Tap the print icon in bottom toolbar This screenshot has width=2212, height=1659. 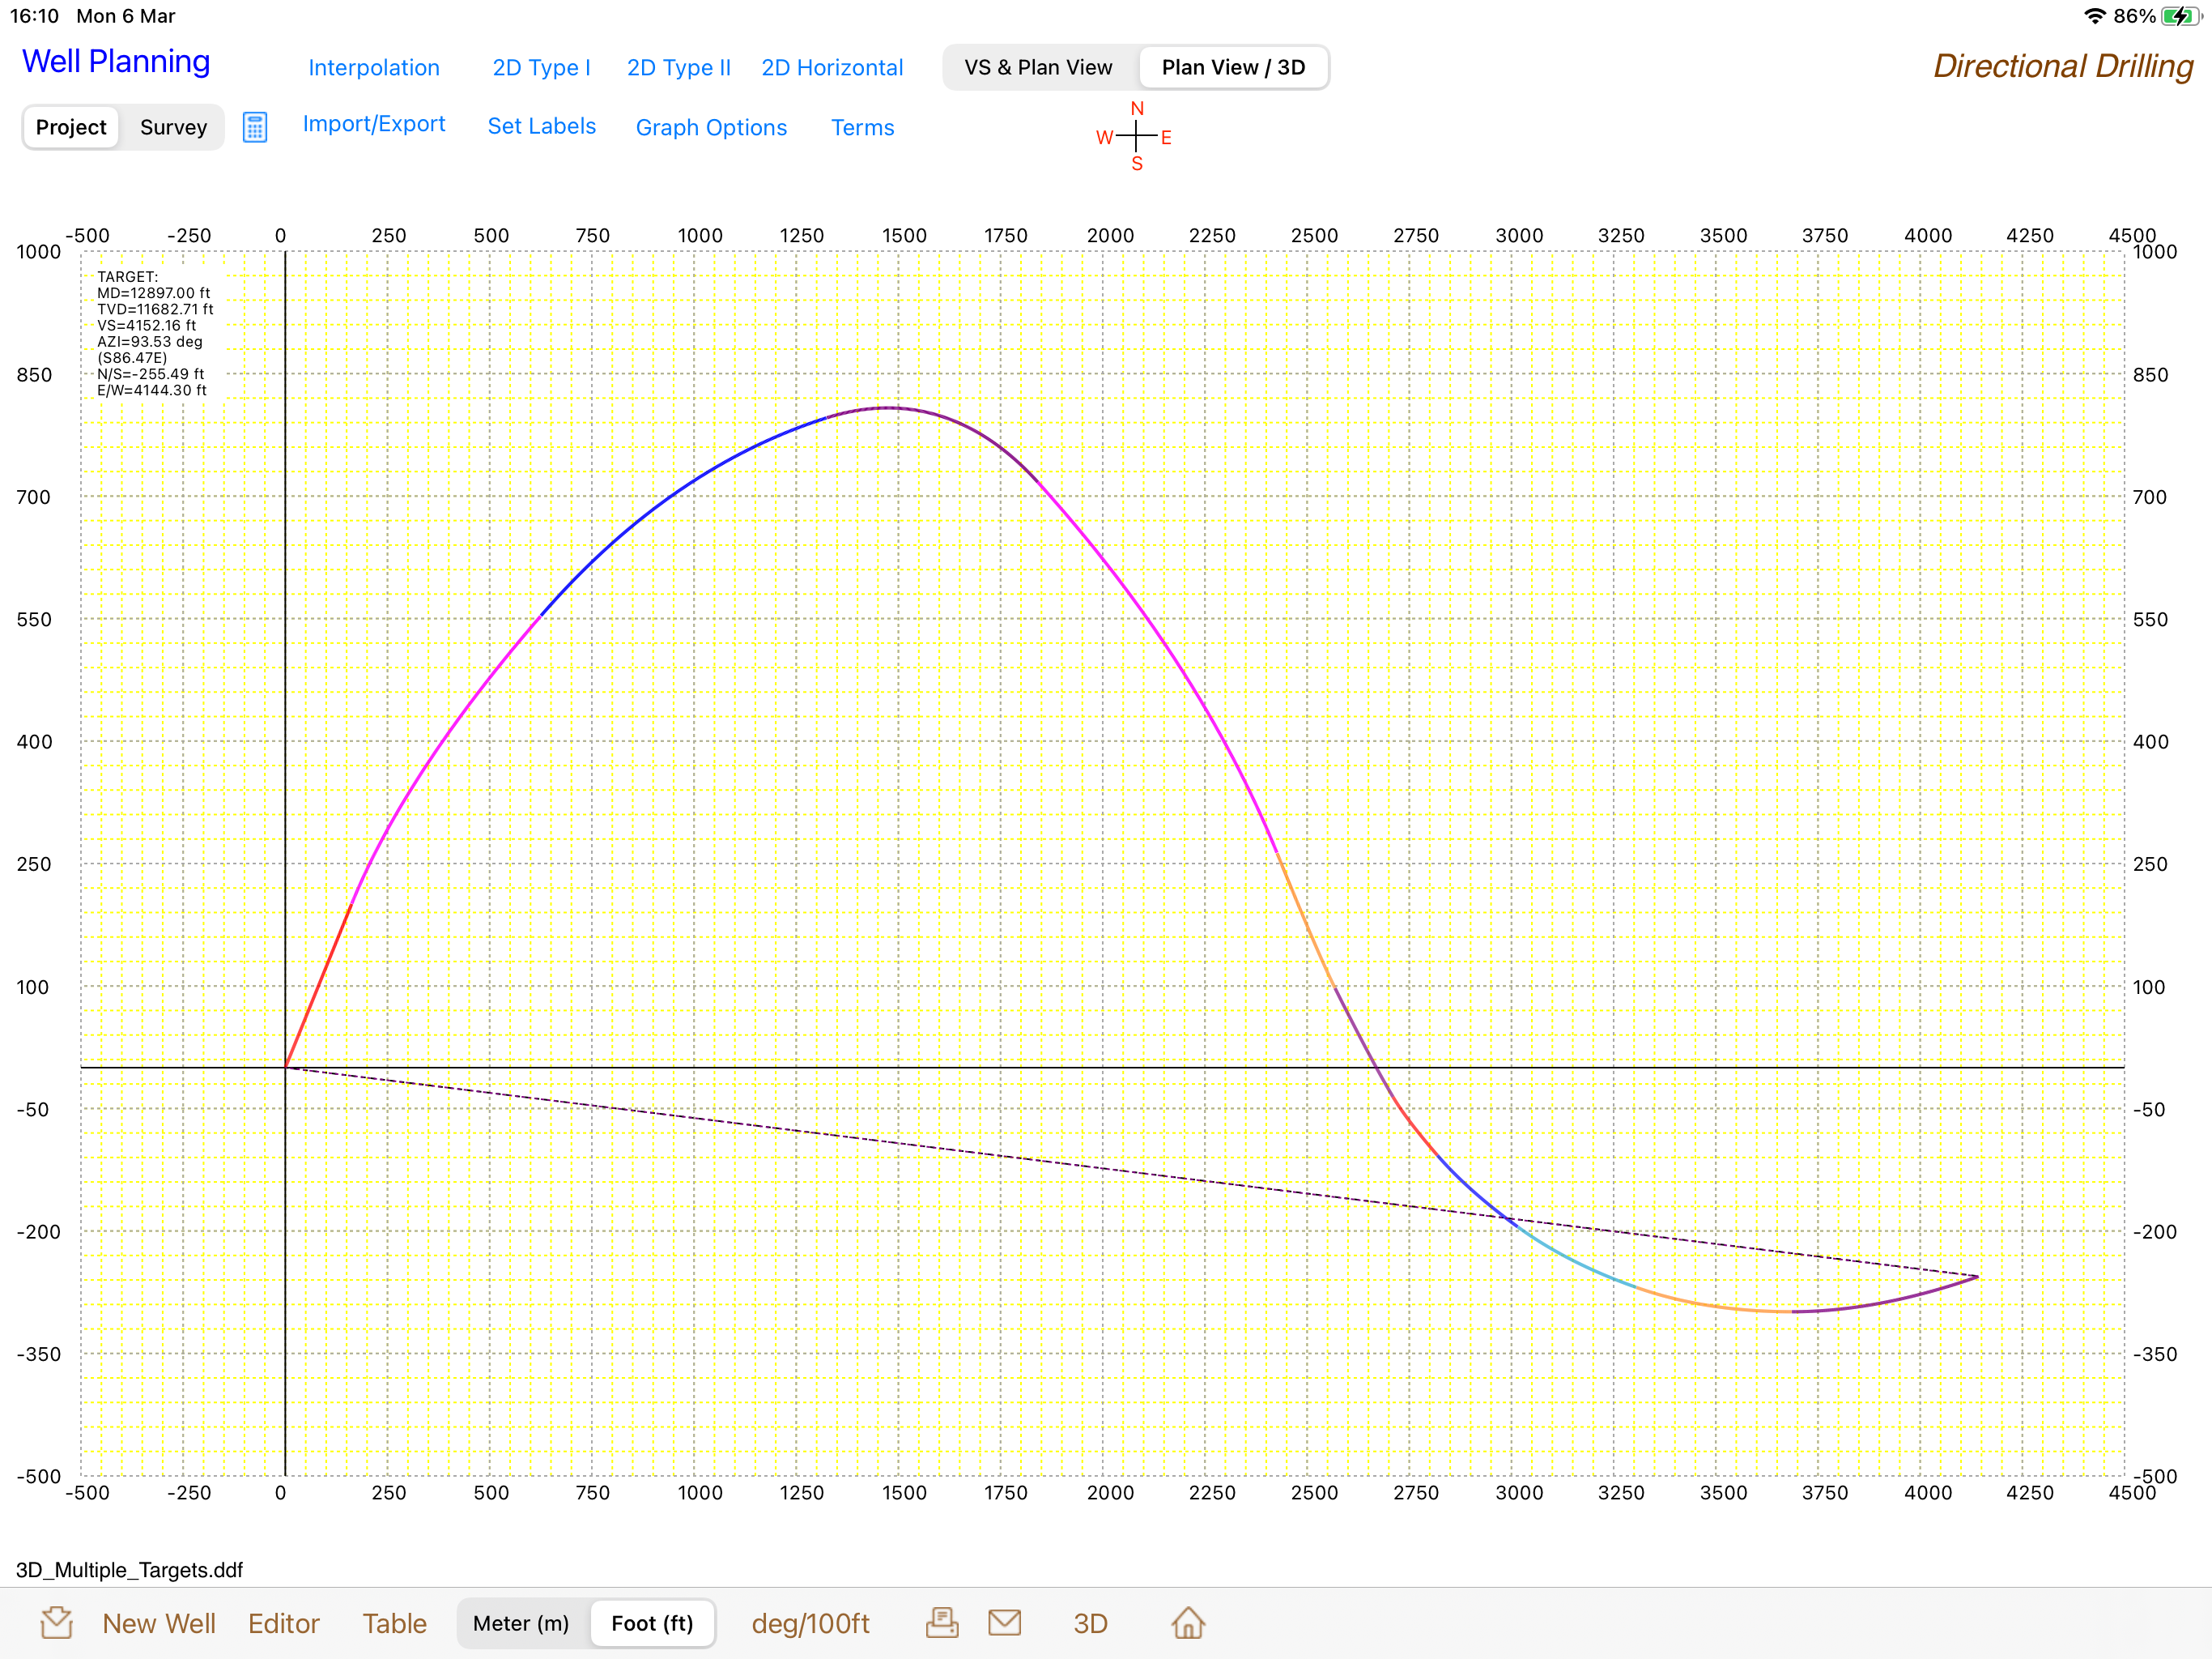941,1622
